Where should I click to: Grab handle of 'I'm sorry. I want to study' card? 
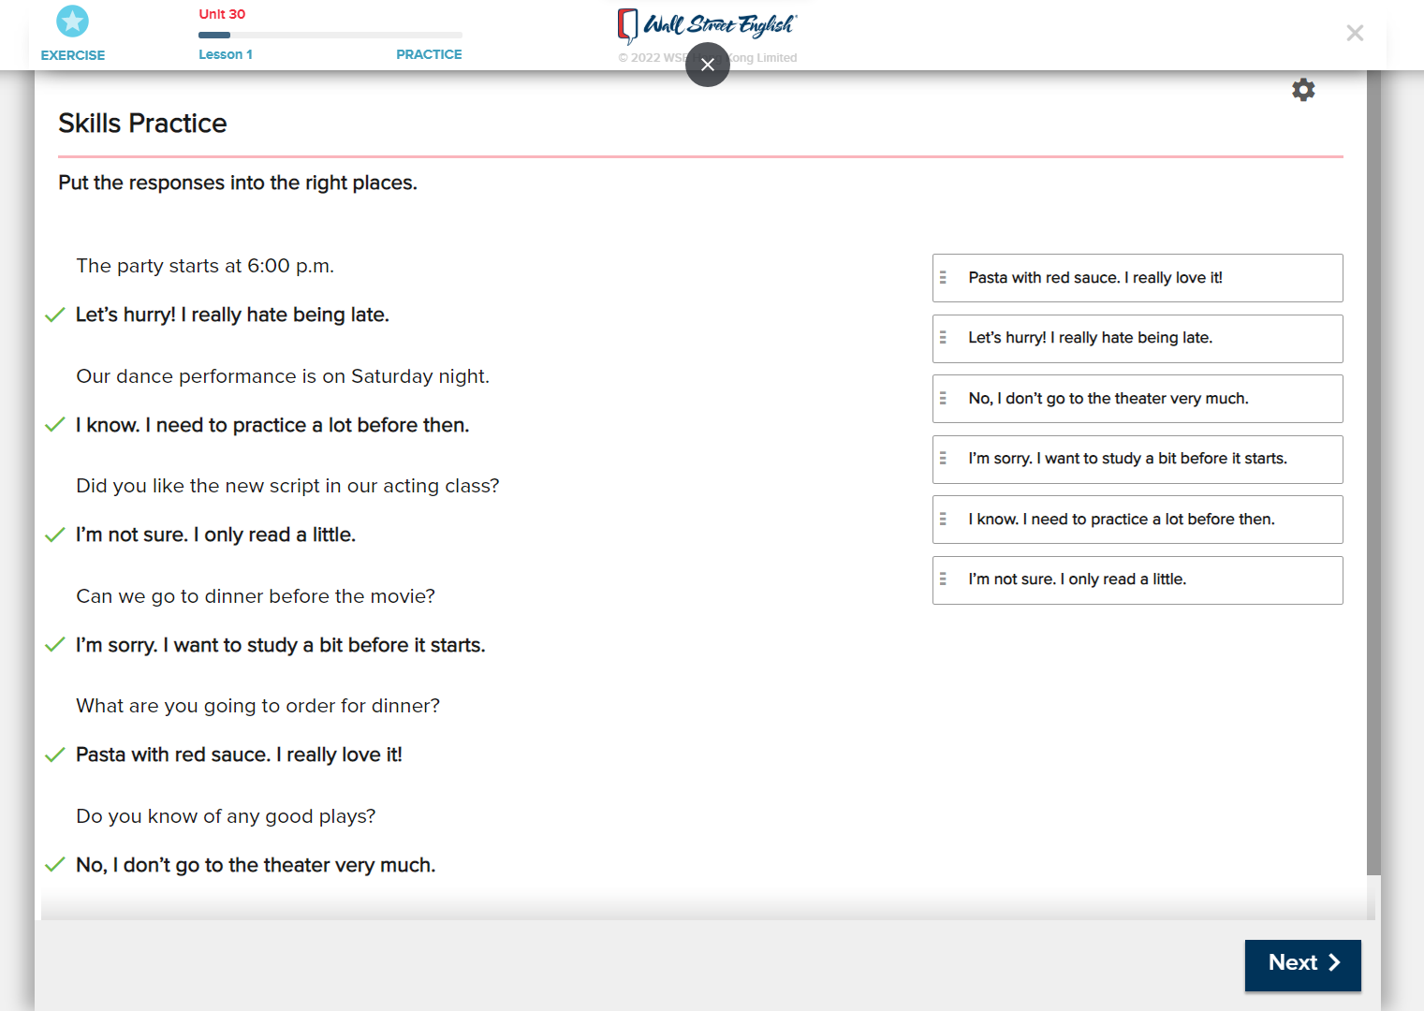[943, 459]
